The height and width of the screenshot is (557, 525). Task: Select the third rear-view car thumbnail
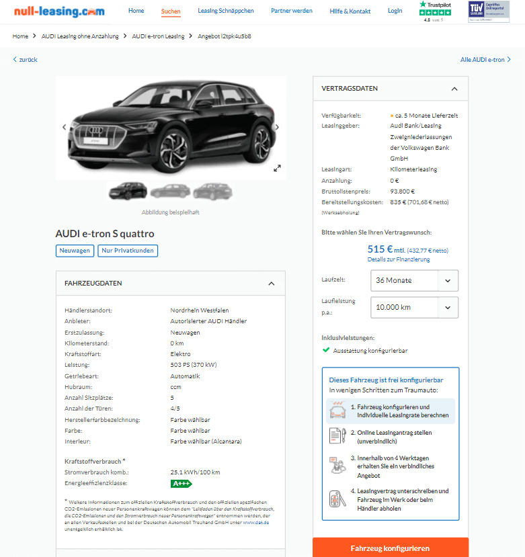tap(212, 191)
